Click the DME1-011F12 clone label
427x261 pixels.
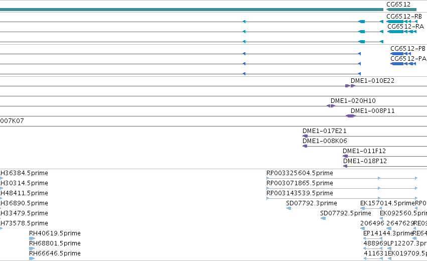tap(364, 151)
